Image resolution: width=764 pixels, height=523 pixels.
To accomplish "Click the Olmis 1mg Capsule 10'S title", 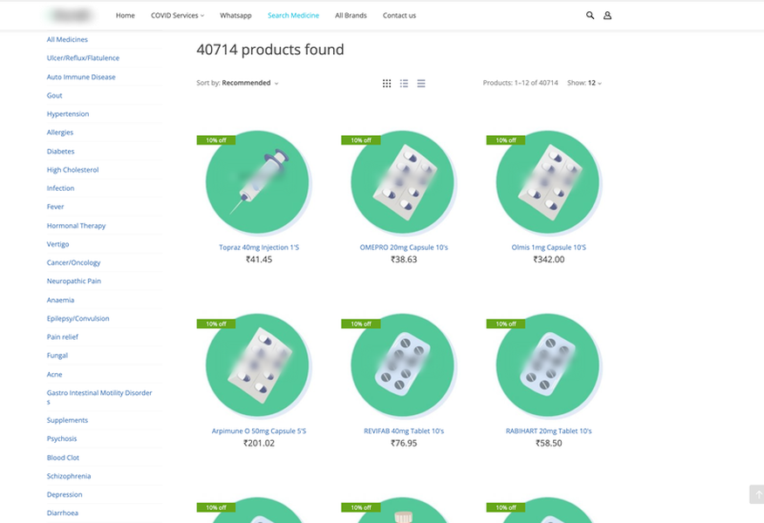I will pos(549,248).
